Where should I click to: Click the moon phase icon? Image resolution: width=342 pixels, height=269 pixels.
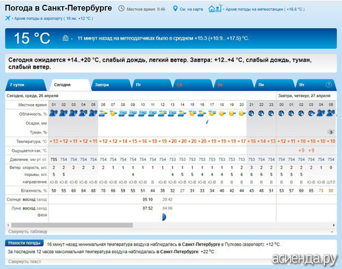(164, 217)
